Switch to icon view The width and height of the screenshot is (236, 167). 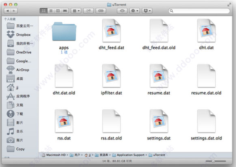coord(43,11)
